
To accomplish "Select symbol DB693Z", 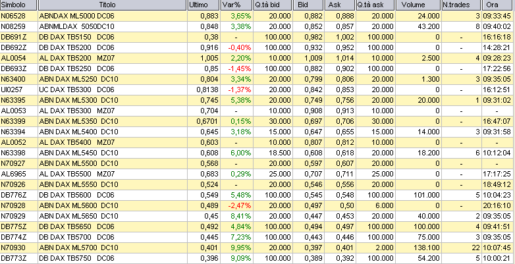I will click(13, 68).
